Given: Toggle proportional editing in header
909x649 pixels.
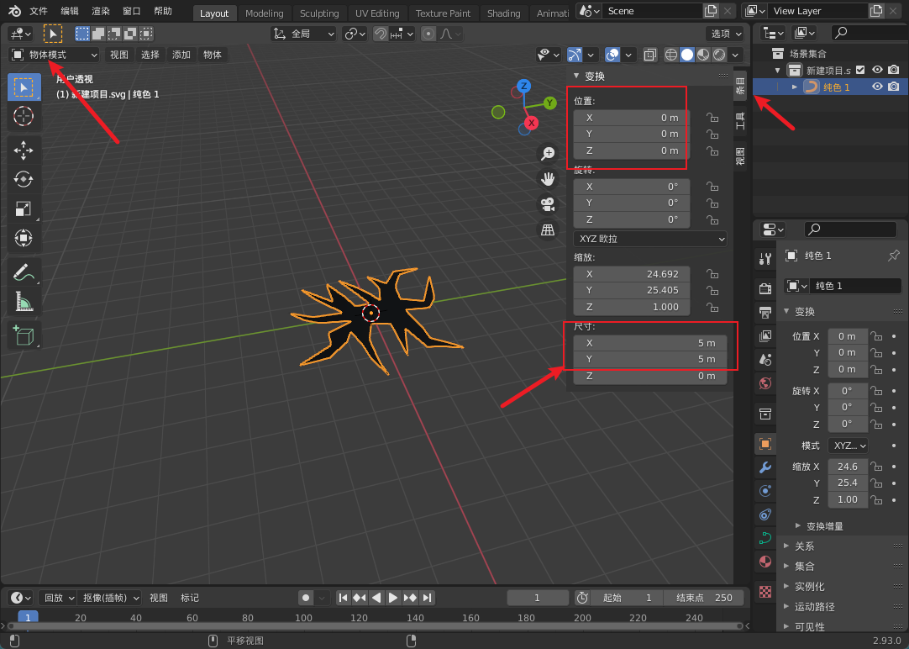Looking at the screenshot, I should click(x=428, y=34).
